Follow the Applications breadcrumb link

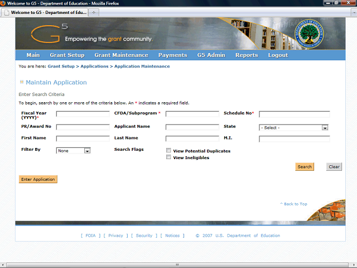pos(94,66)
